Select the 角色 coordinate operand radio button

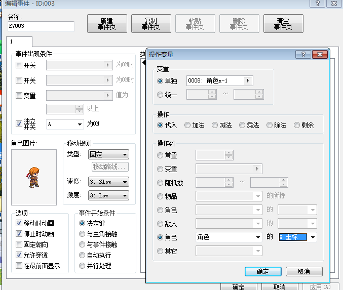[160, 237]
